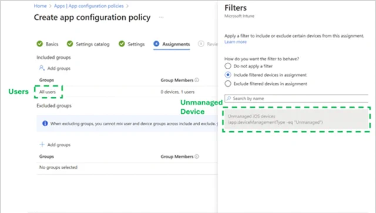The width and height of the screenshot is (376, 213).
Task: Open the Learn more link in Filters
Action: pos(235,42)
